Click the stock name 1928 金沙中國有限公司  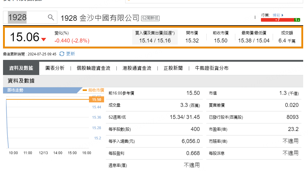[x=100, y=18]
